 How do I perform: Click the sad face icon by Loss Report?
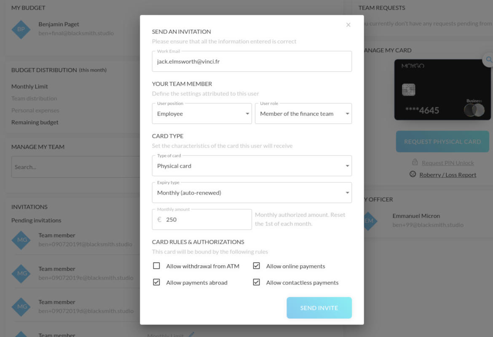point(413,174)
